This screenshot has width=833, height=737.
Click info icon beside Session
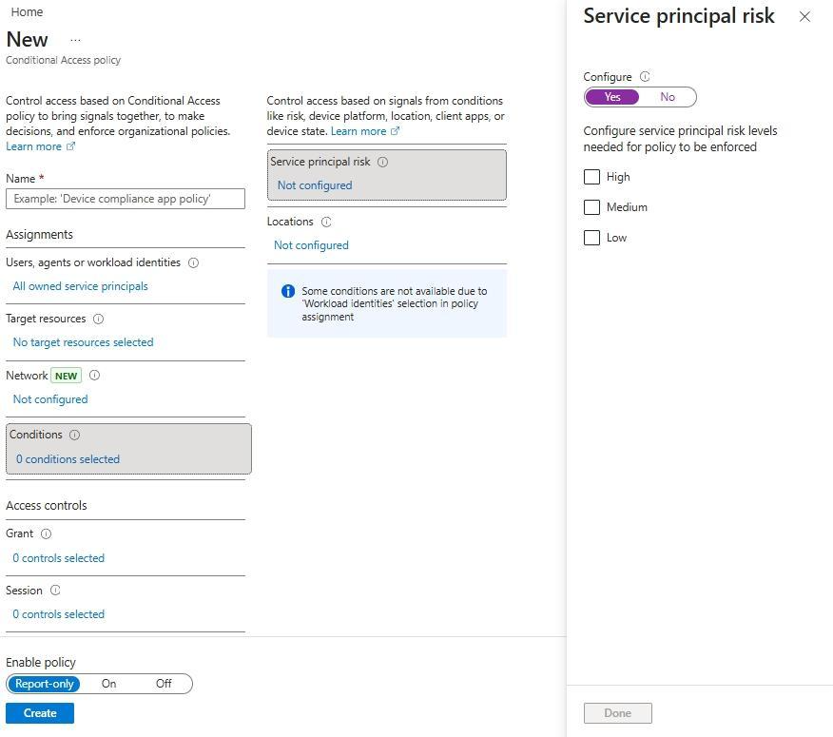point(55,591)
